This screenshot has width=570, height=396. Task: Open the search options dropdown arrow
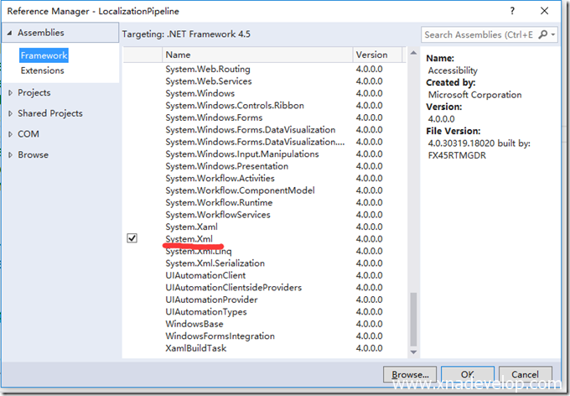pyautogui.click(x=552, y=34)
